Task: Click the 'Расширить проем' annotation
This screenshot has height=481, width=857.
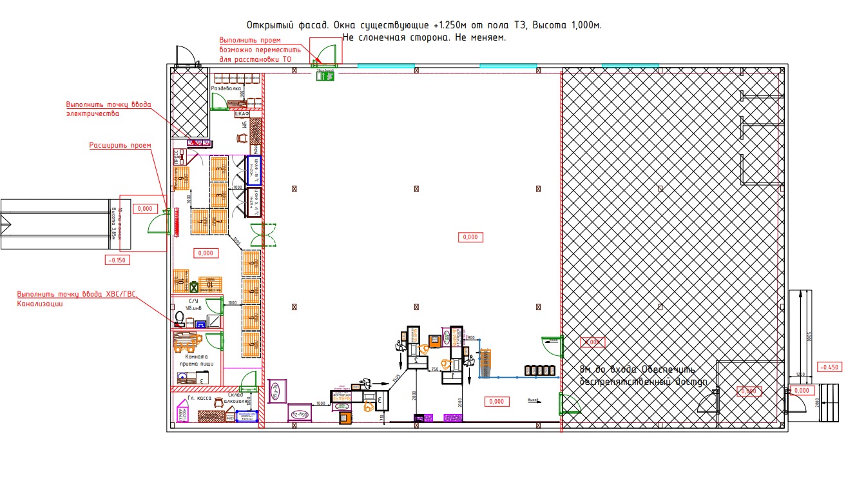Action: pos(120,146)
